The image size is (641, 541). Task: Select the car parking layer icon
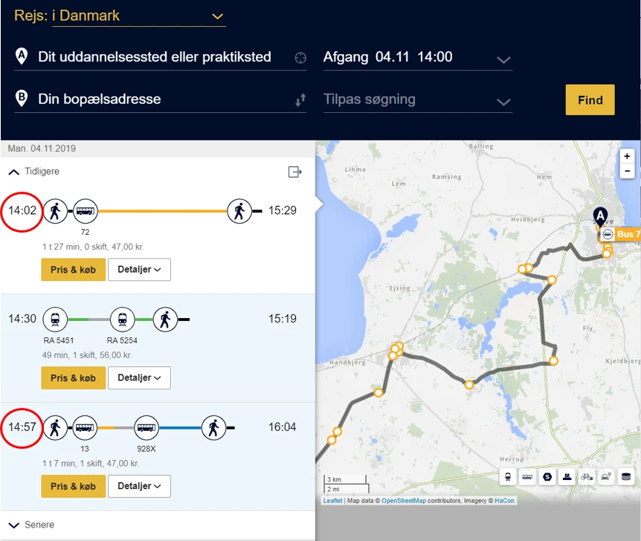tap(605, 476)
